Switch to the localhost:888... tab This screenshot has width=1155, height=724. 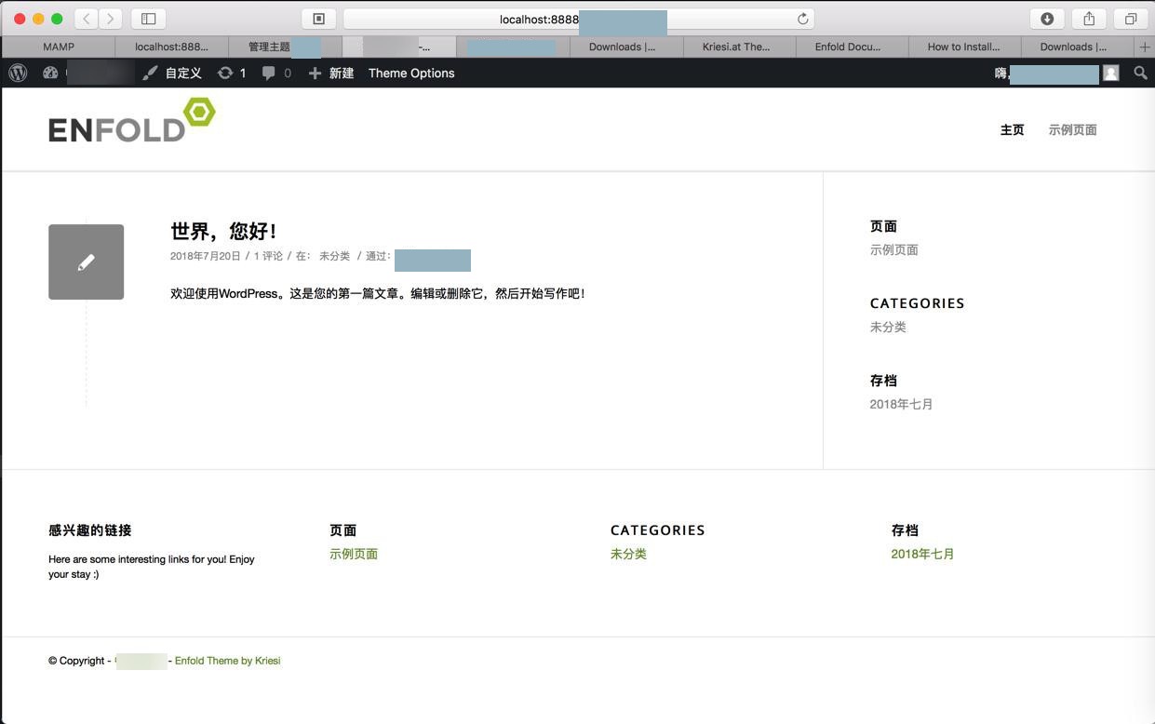[x=171, y=47]
